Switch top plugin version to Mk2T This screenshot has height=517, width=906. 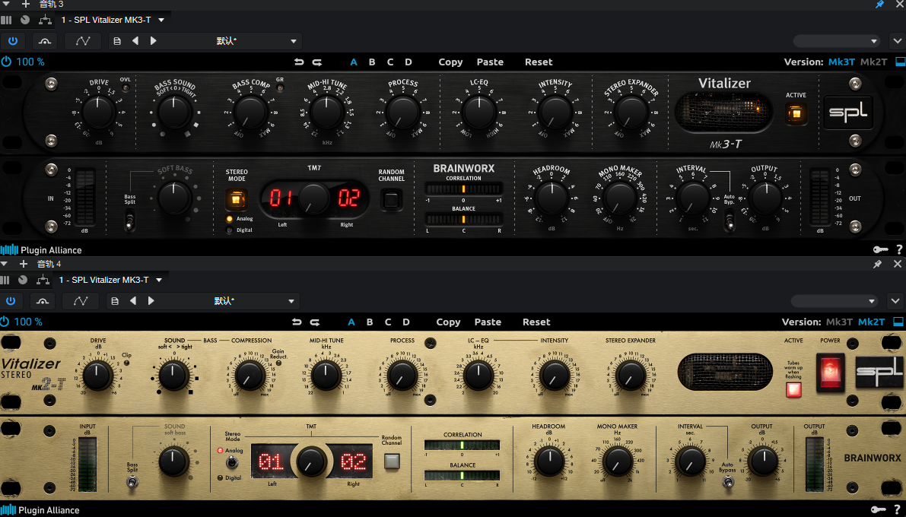873,62
